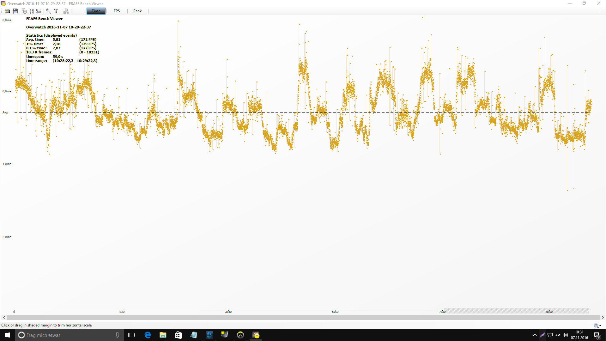This screenshot has width=606, height=341.
Task: Click the post horn tray icon
Action: (558, 335)
